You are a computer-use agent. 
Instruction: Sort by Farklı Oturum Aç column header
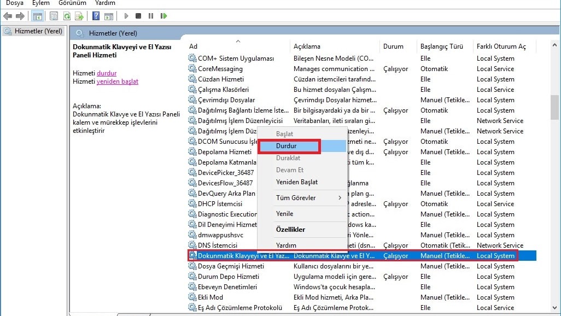(x=505, y=46)
